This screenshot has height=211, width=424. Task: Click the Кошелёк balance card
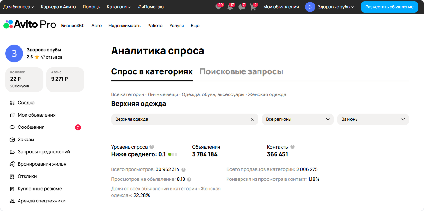tap(24, 80)
